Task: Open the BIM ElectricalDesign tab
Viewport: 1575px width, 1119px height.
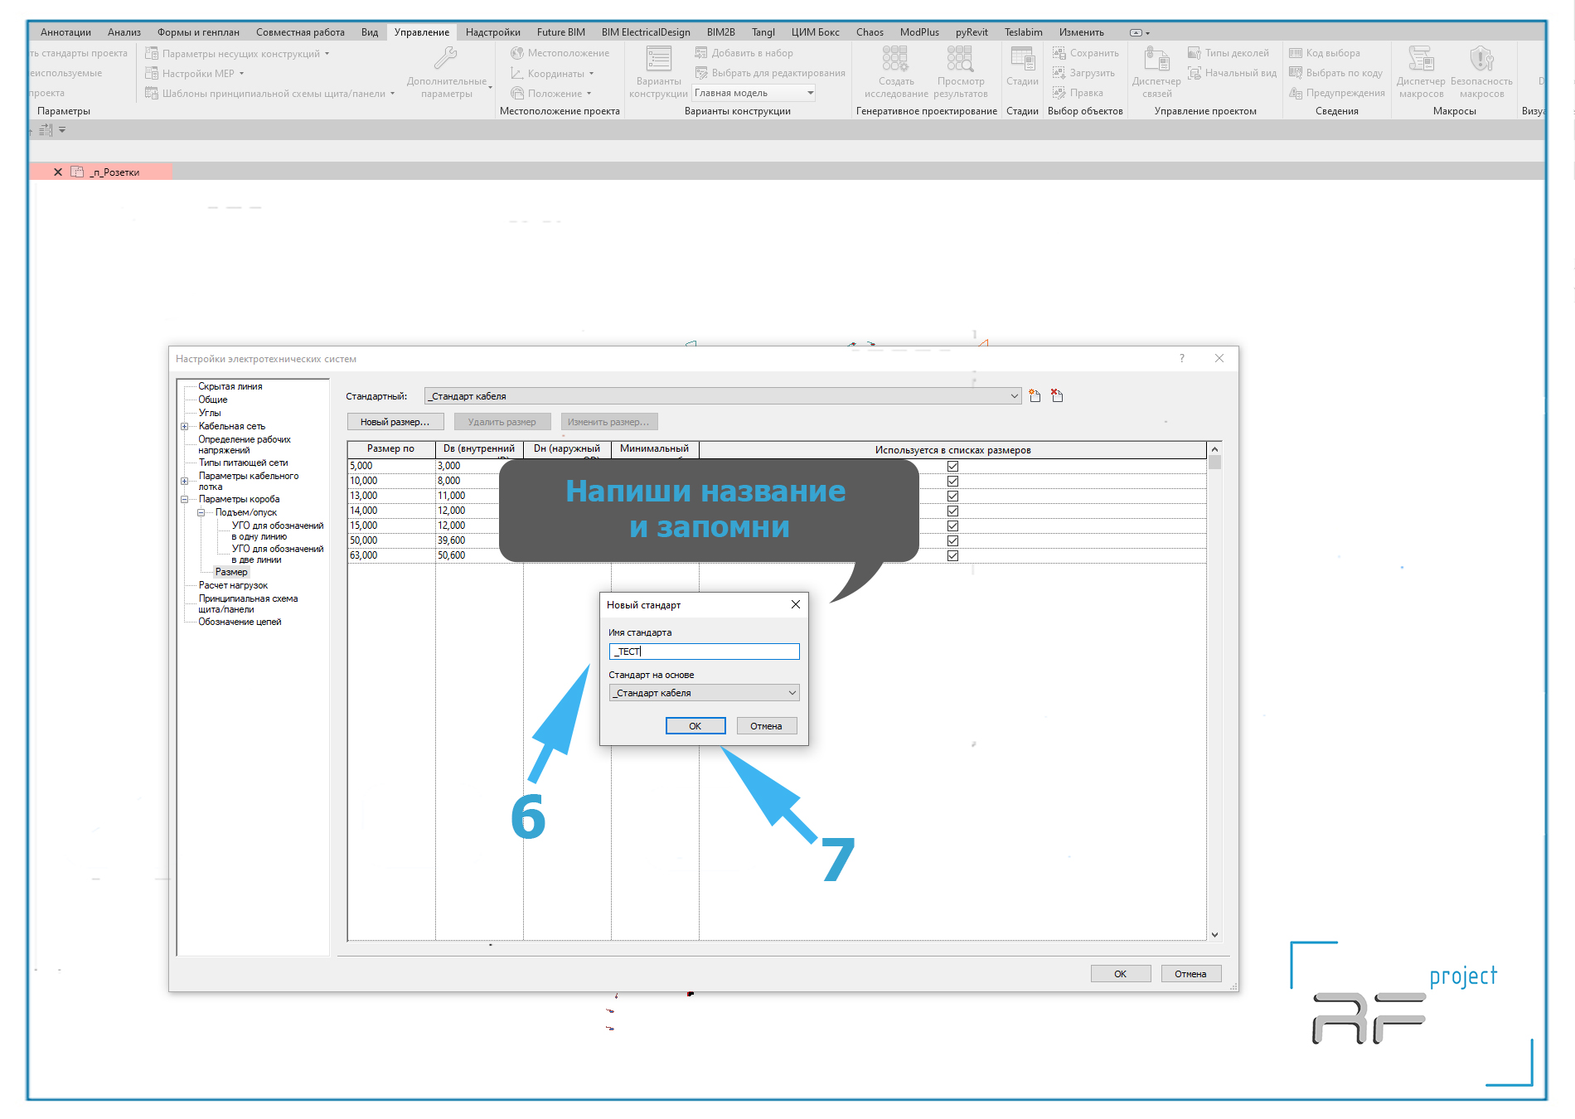Action: [x=646, y=32]
